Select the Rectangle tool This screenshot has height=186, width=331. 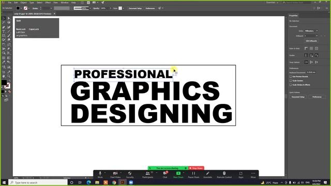(x=4, y=36)
